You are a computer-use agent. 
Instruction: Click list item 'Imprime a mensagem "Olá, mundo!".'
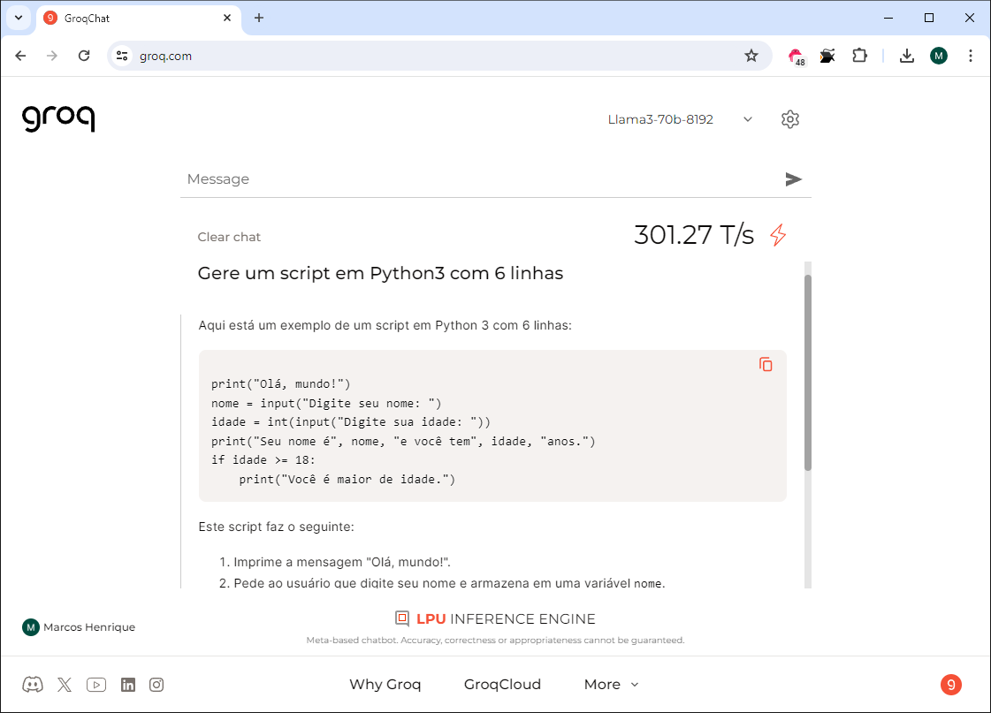coord(342,562)
